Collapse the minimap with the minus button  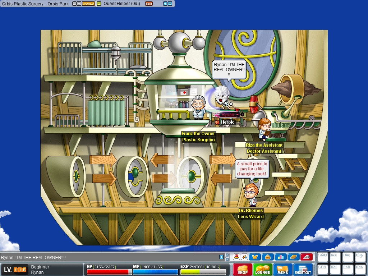[x=74, y=4]
